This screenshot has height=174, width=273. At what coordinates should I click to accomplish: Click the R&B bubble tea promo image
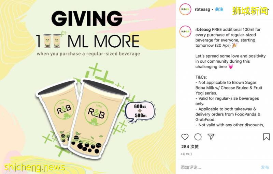coord(88,87)
